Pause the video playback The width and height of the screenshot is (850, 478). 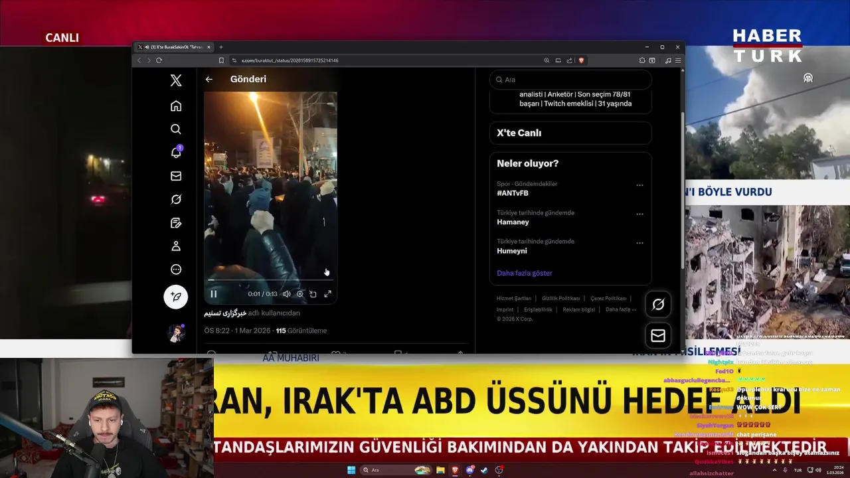click(x=214, y=294)
